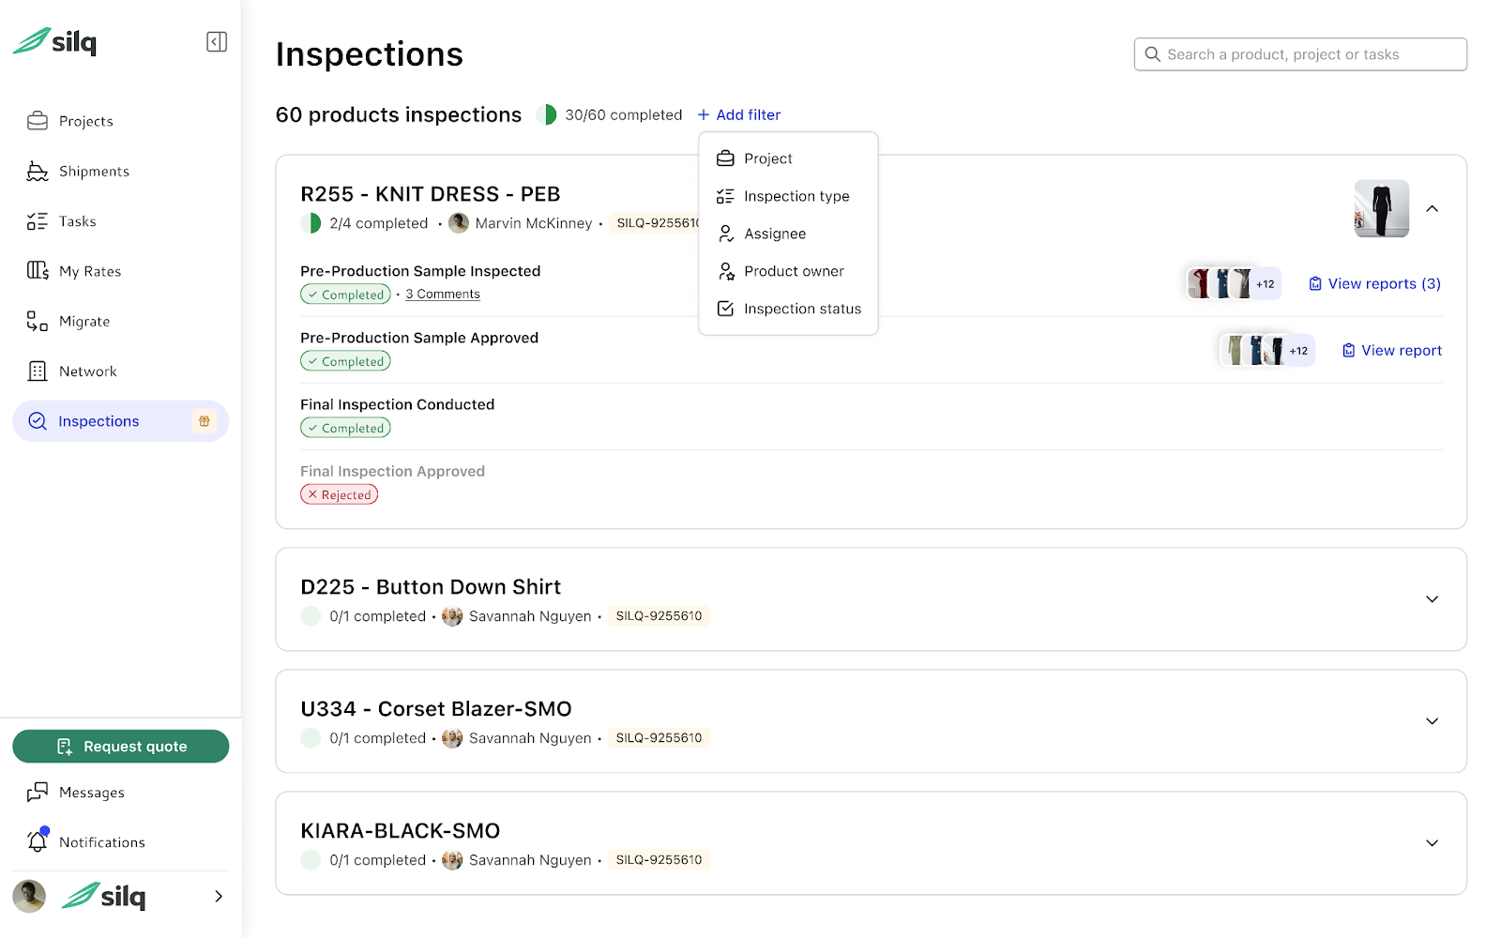The width and height of the screenshot is (1501, 938).
Task: Select Product owner in the filter dropdown
Action: click(793, 271)
